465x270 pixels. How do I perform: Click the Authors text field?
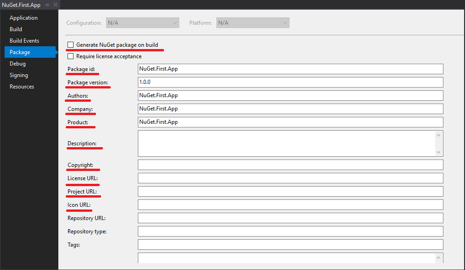290,95
